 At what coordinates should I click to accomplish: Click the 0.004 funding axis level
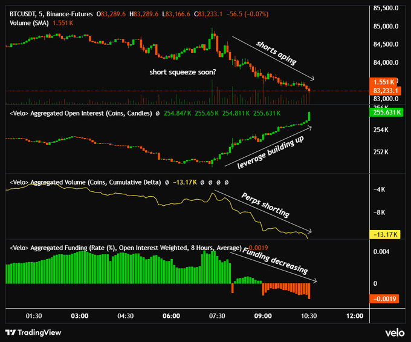click(x=381, y=252)
